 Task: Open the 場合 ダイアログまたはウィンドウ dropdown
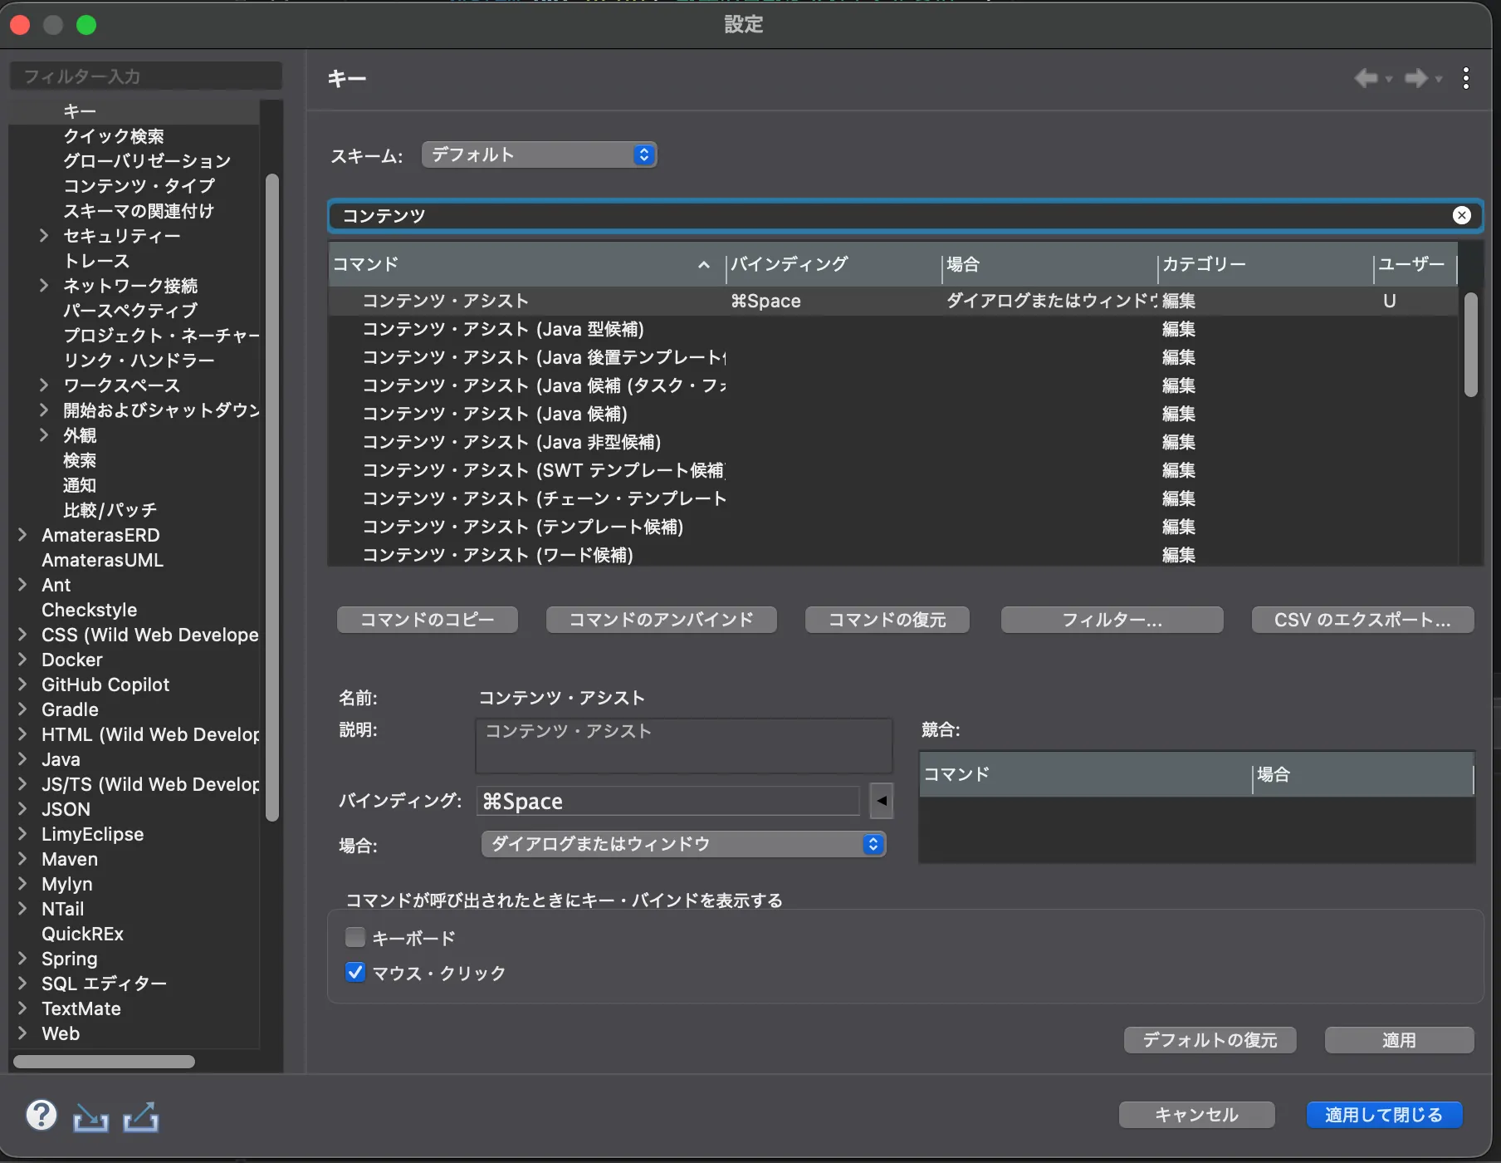[683, 844]
